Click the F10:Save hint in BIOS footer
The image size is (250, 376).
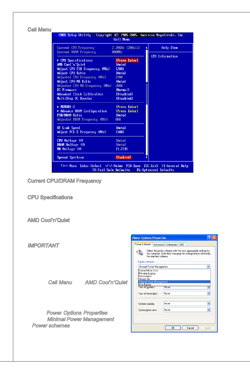pos(133,166)
